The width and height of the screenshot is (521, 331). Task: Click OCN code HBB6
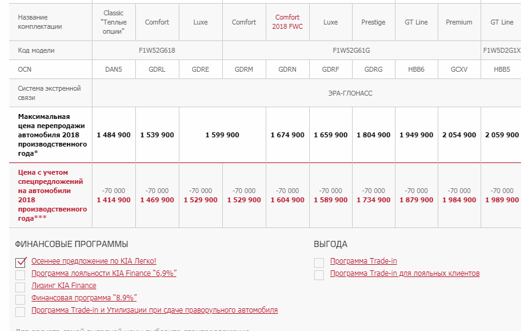click(x=416, y=69)
